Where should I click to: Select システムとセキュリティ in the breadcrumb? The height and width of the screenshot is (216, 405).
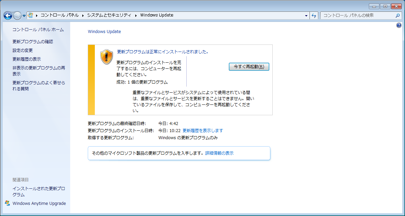(x=109, y=15)
